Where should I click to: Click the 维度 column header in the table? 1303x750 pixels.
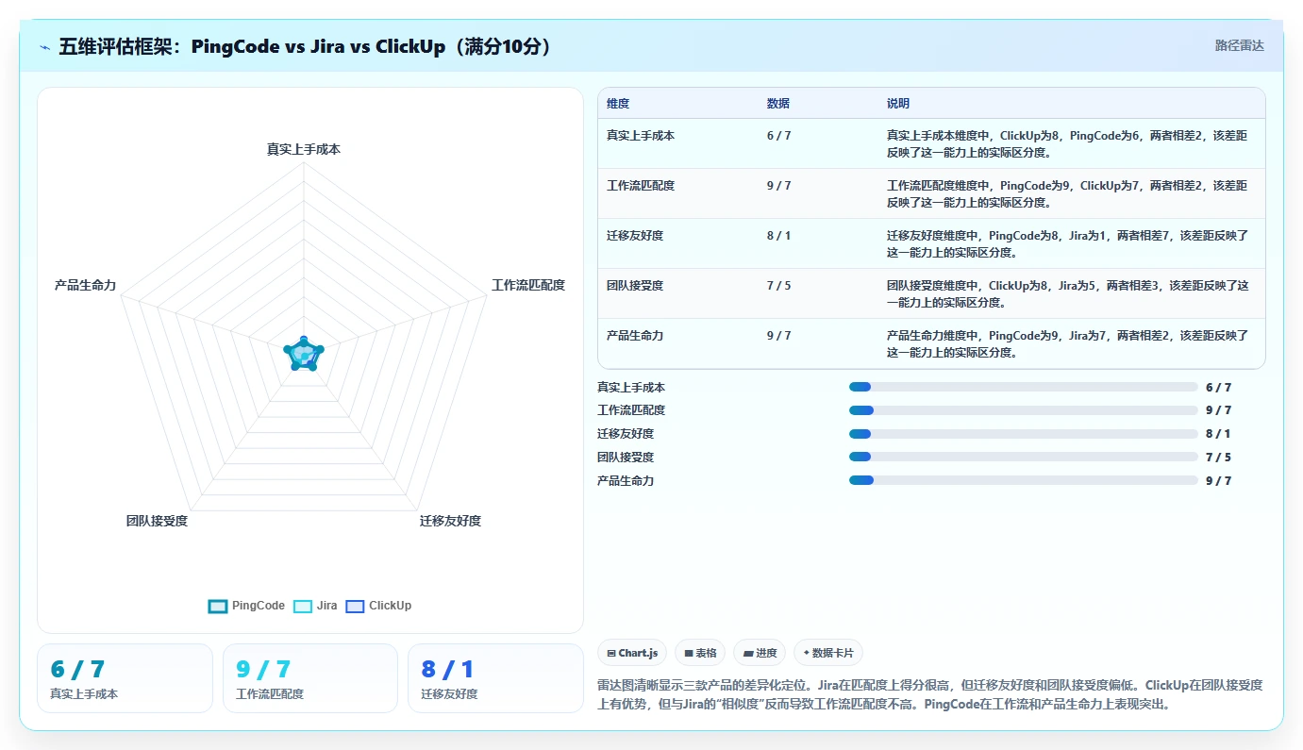pos(618,104)
